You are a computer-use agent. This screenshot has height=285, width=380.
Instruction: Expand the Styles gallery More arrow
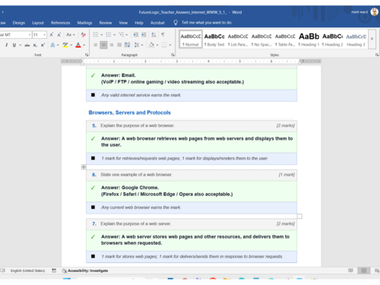(x=372, y=39)
